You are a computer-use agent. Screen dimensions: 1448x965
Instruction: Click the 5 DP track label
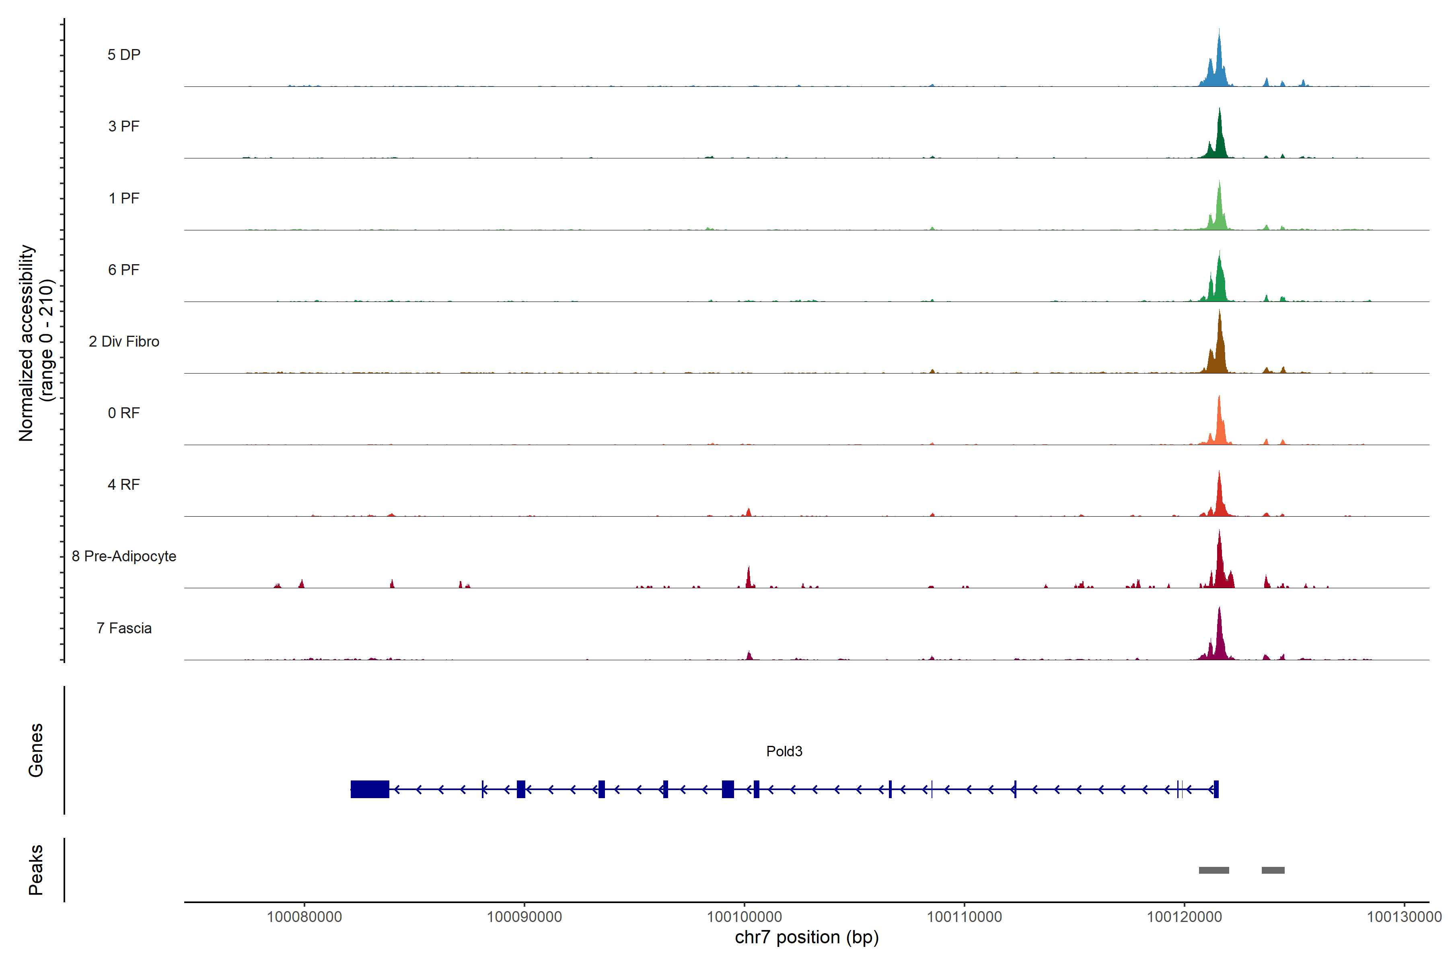pyautogui.click(x=124, y=55)
